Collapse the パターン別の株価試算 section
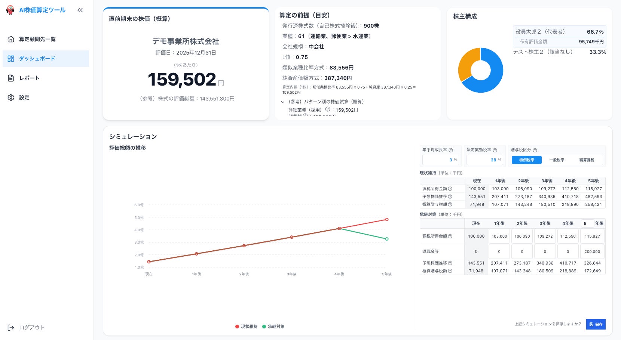 (283, 102)
